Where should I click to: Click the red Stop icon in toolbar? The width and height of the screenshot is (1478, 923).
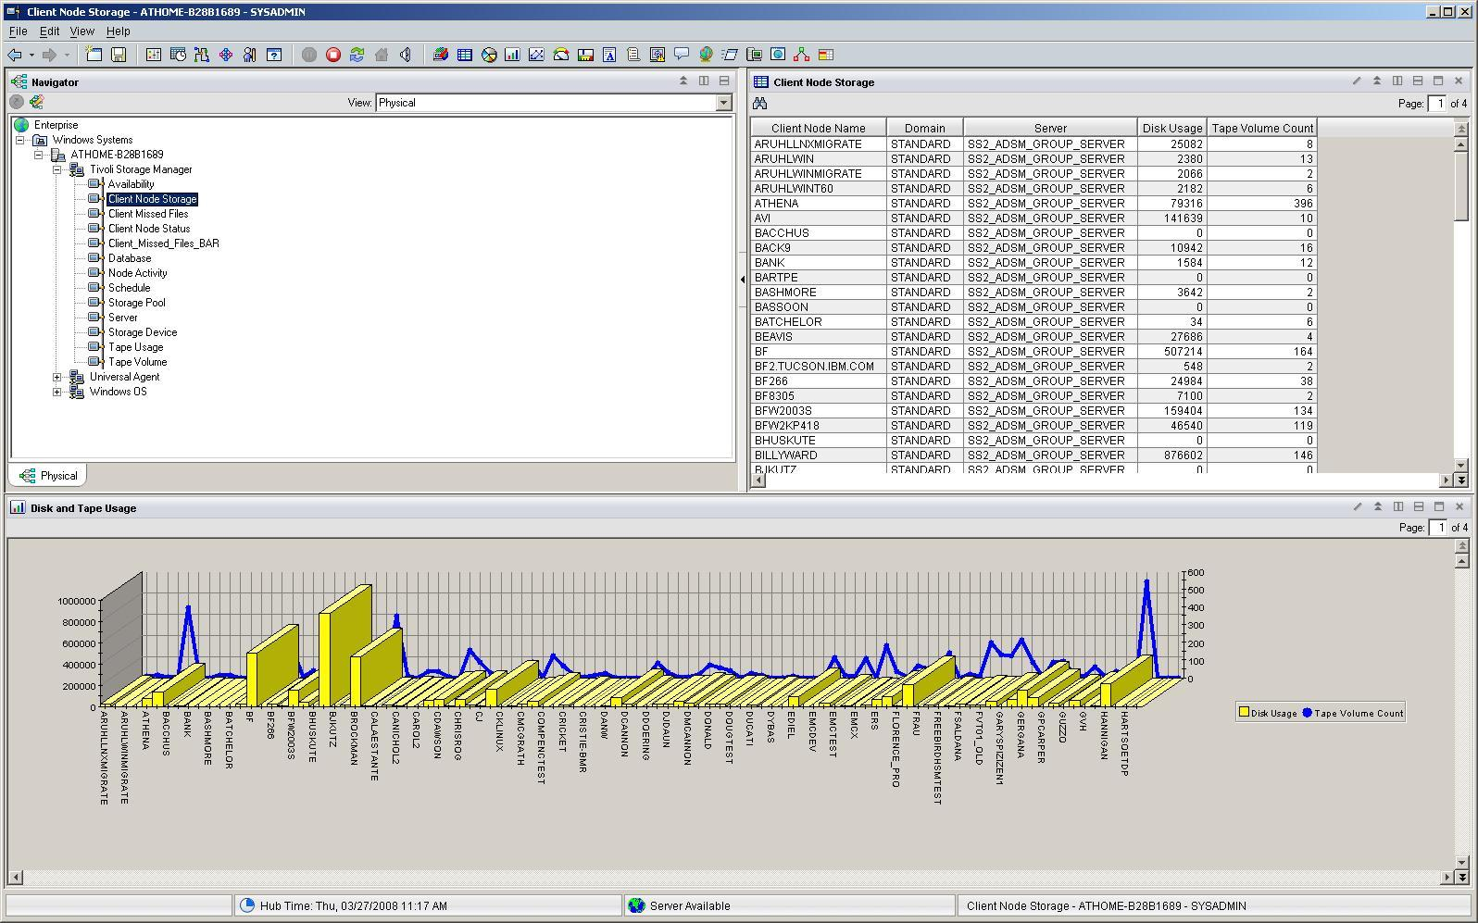coord(333,55)
